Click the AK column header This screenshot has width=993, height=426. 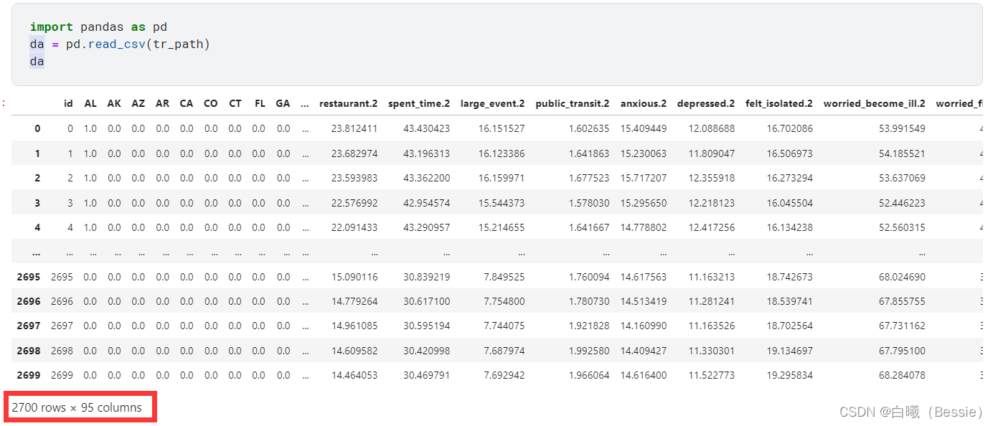(x=114, y=103)
